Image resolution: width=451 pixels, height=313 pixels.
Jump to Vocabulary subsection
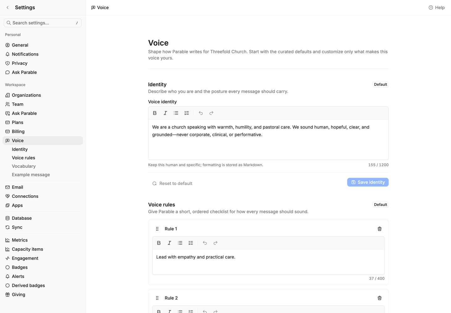coord(24,166)
